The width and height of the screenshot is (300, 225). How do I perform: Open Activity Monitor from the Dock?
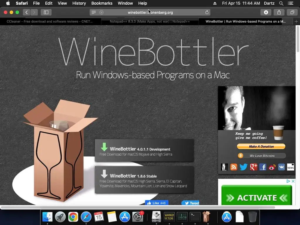click(x=182, y=217)
